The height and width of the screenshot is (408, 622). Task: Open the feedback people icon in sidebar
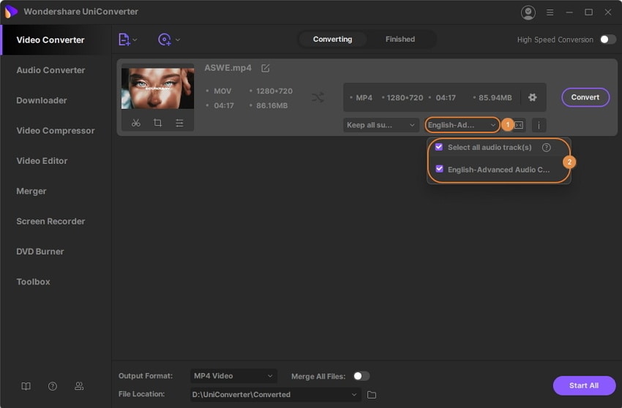(79, 386)
